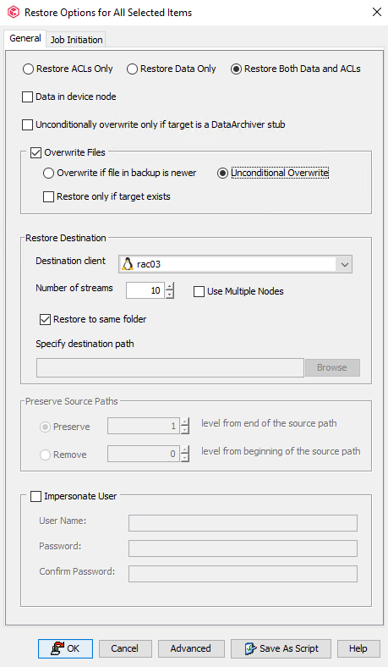This screenshot has width=388, height=667.
Task: Open the Destination client dropdown
Action: coord(345,265)
